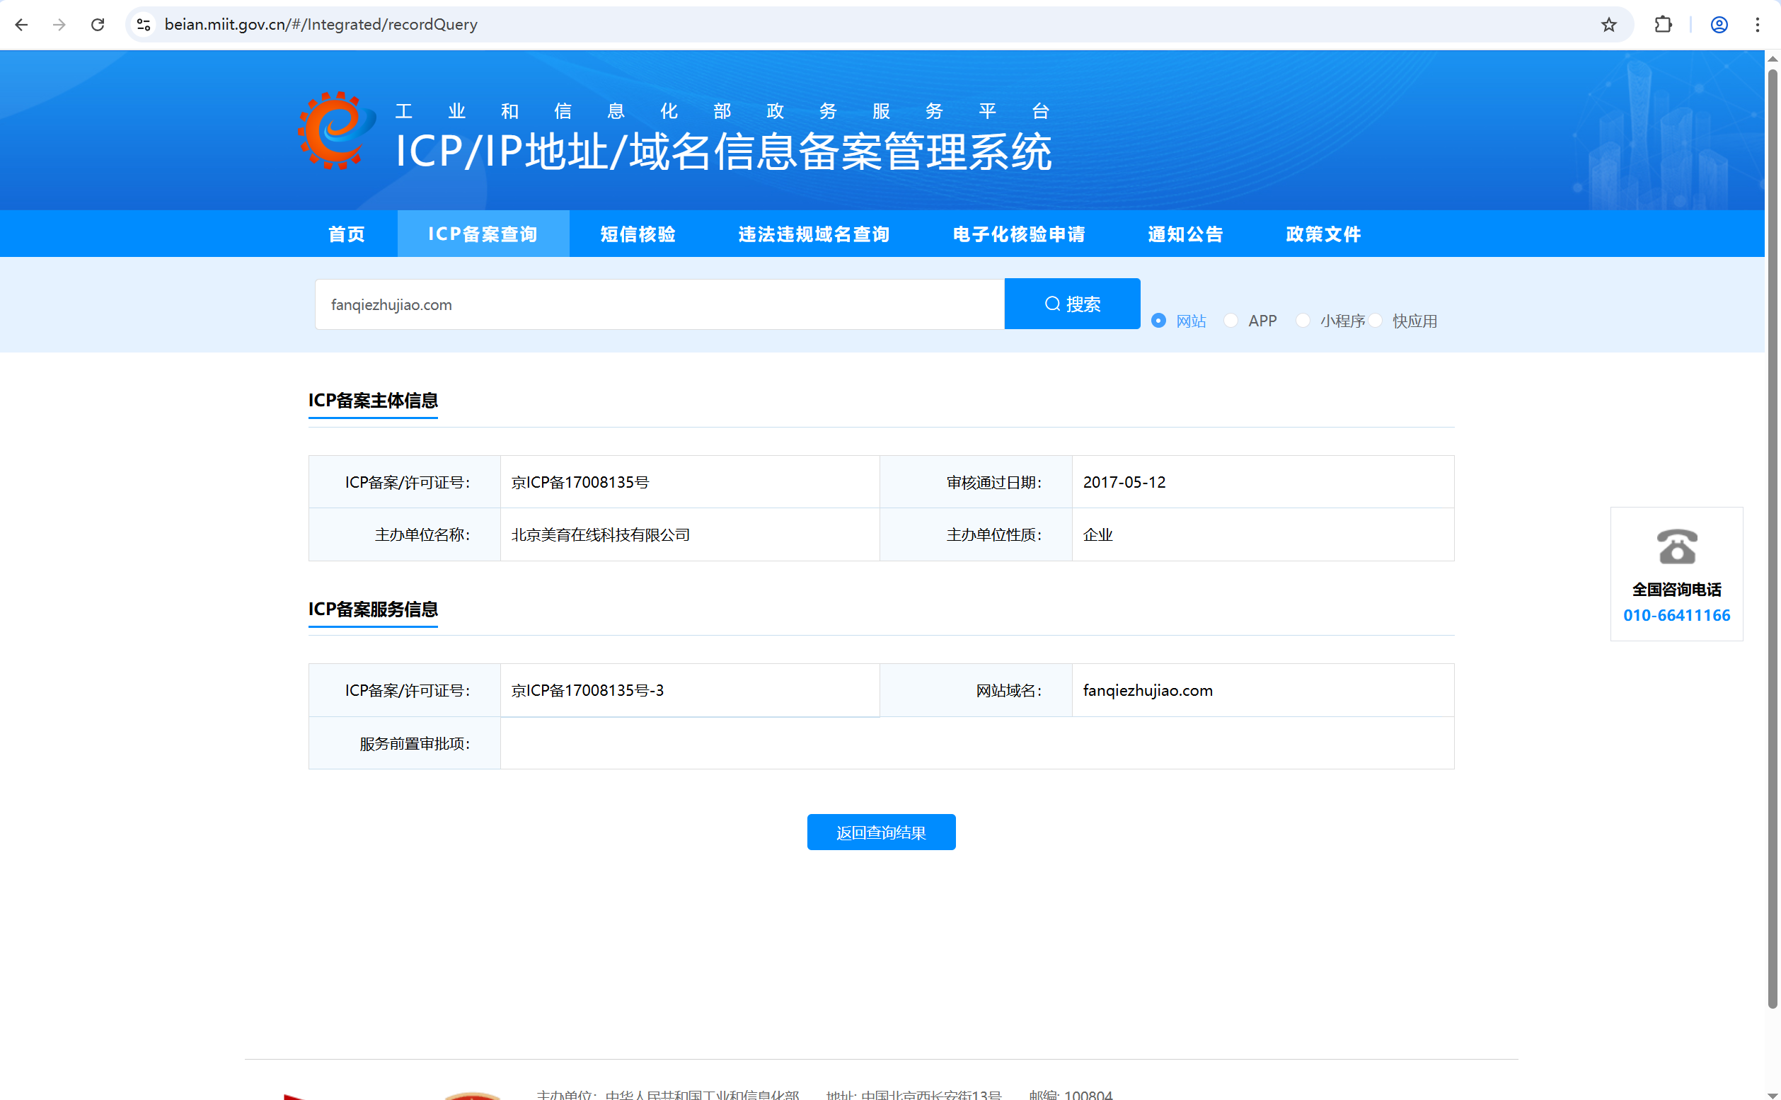The image size is (1781, 1100).
Task: Select the APP radio option
Action: [1230, 321]
